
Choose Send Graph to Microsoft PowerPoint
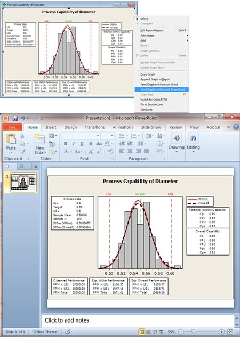[x=162, y=89]
